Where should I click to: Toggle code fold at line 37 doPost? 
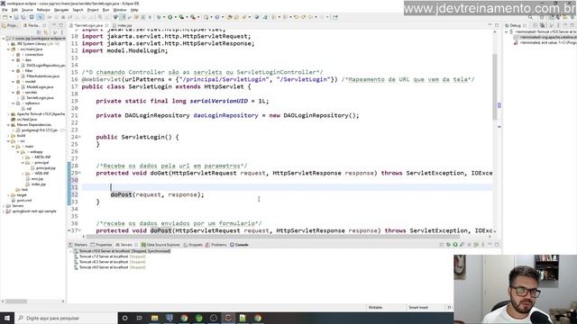(80, 230)
